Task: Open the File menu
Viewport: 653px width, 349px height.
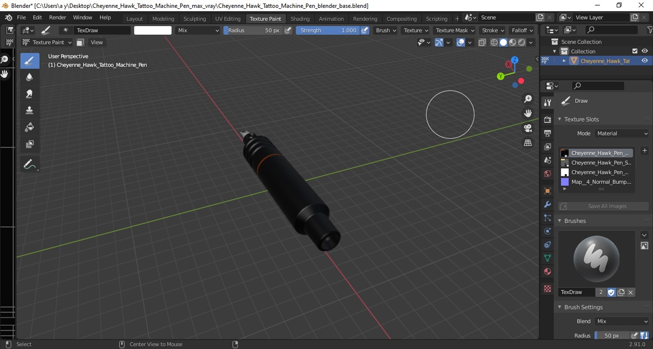Action: pos(21,17)
